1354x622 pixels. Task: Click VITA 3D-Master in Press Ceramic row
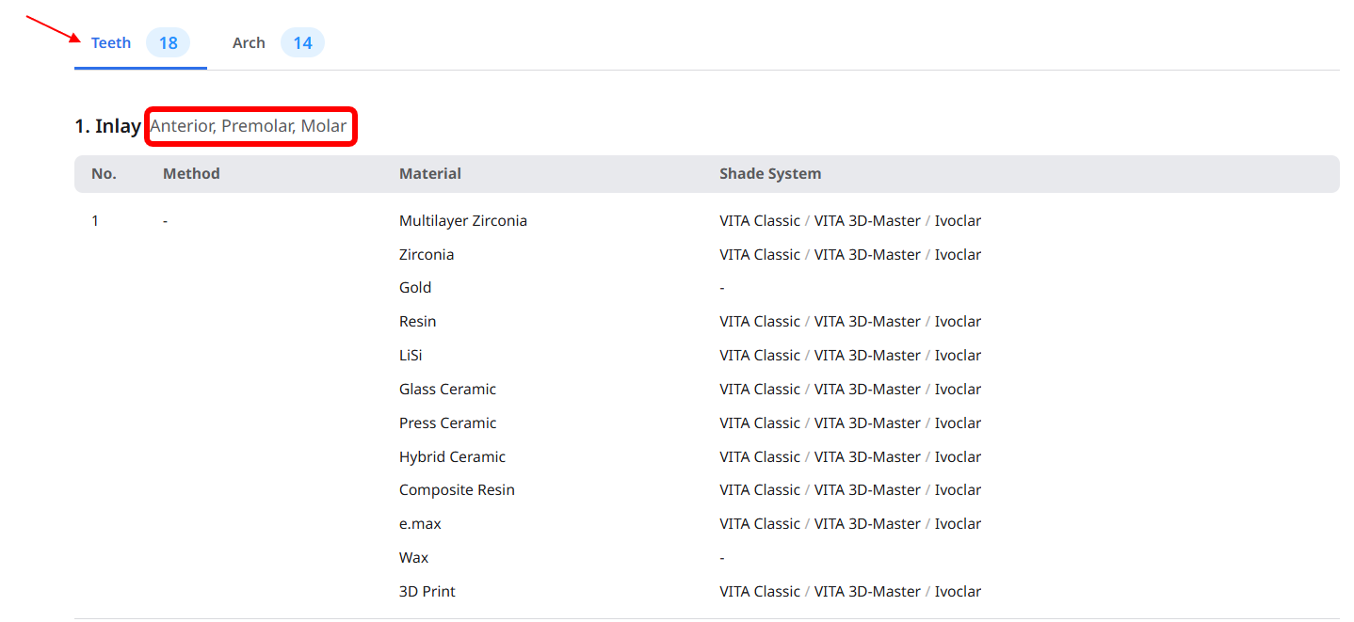click(867, 423)
